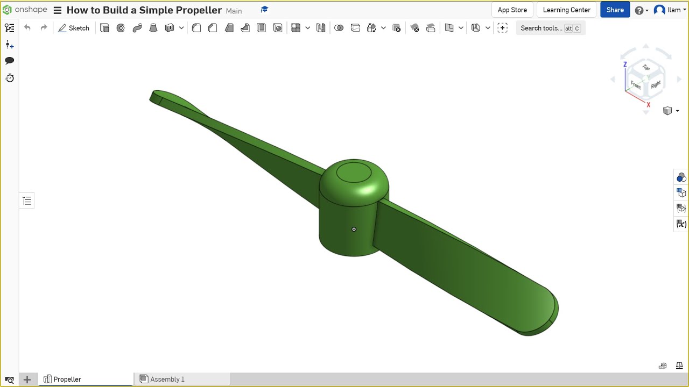Viewport: 689px width, 387px height.
Task: Open the App Store
Action: tap(512, 10)
